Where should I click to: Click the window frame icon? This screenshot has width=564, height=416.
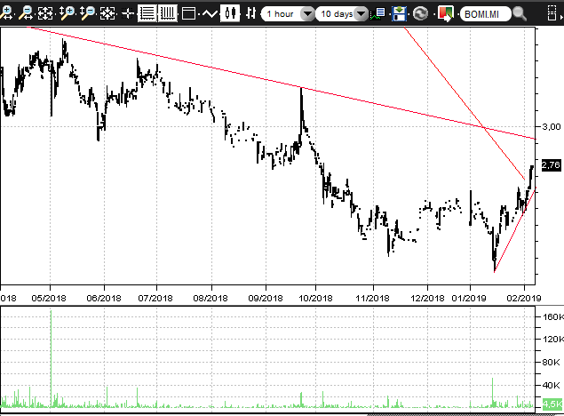point(188,14)
